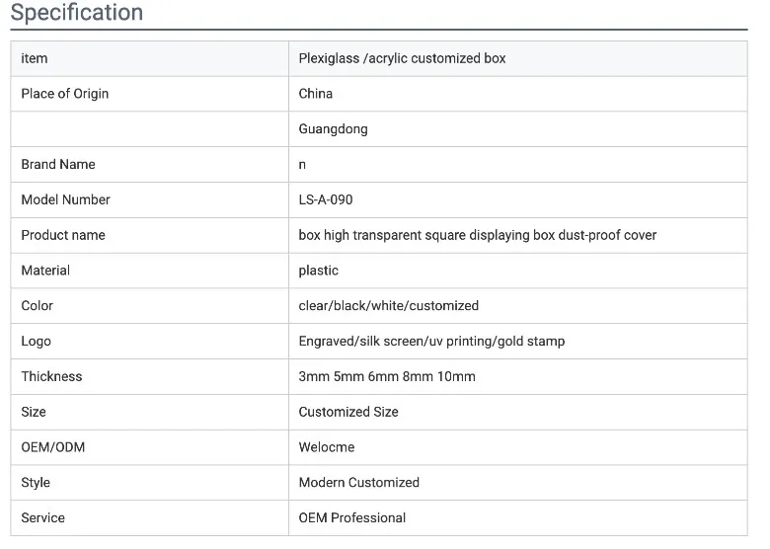The image size is (770, 549).
Task: Click the 'Guangdong' value cell
Action: point(333,129)
